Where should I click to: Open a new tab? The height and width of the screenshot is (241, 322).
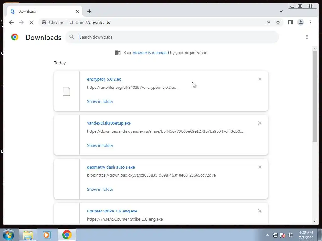(x=89, y=11)
